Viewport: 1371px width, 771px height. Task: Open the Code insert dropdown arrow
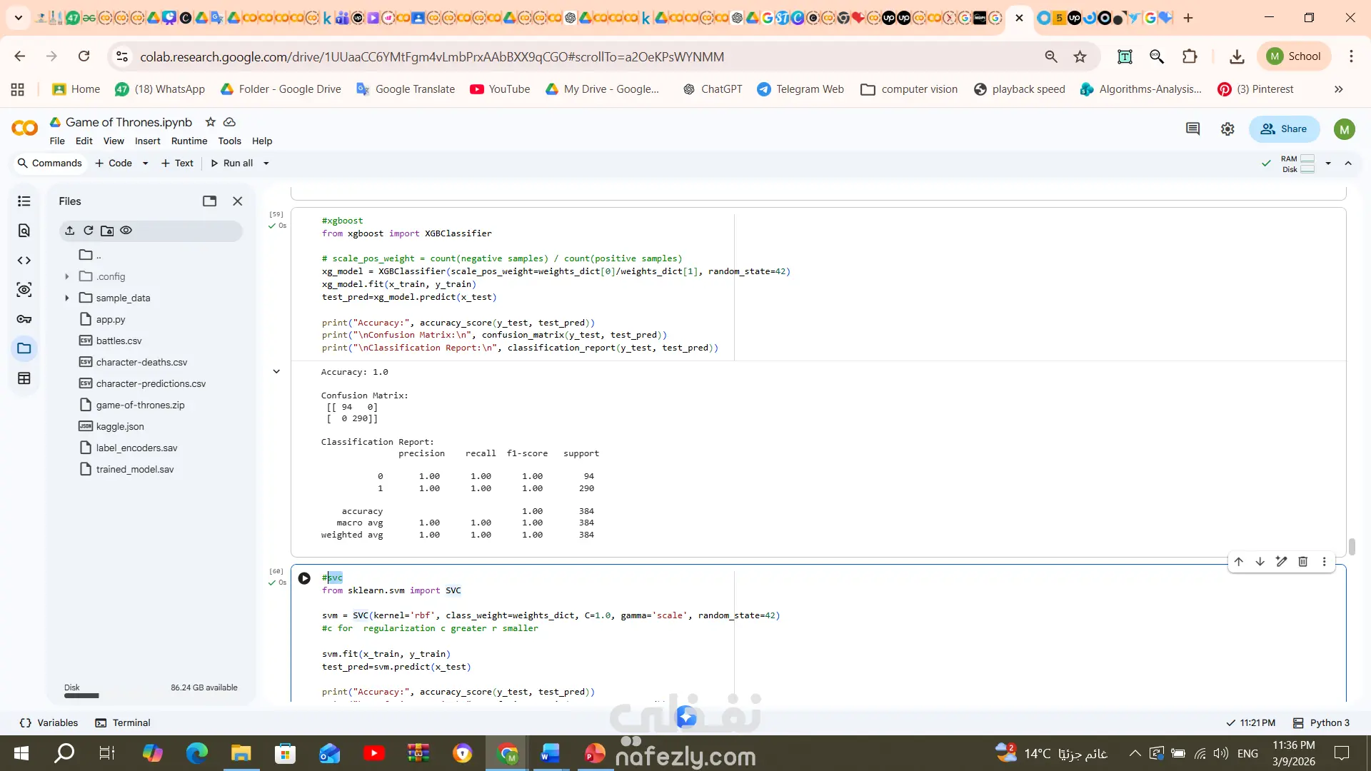pos(145,163)
